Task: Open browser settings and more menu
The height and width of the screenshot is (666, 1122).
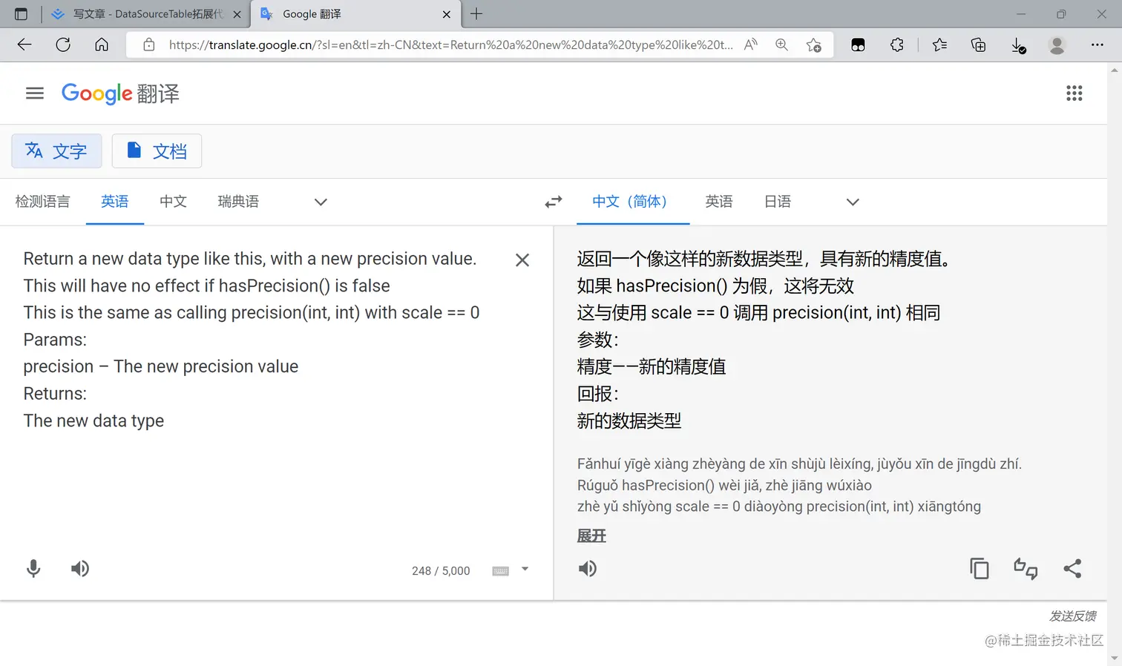Action: coord(1098,44)
